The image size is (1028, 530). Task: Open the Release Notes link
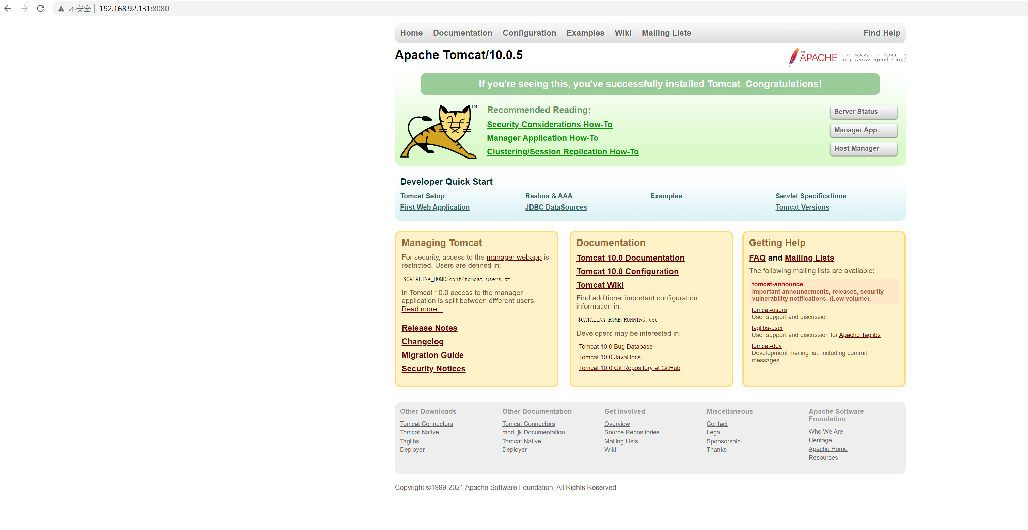tap(429, 328)
